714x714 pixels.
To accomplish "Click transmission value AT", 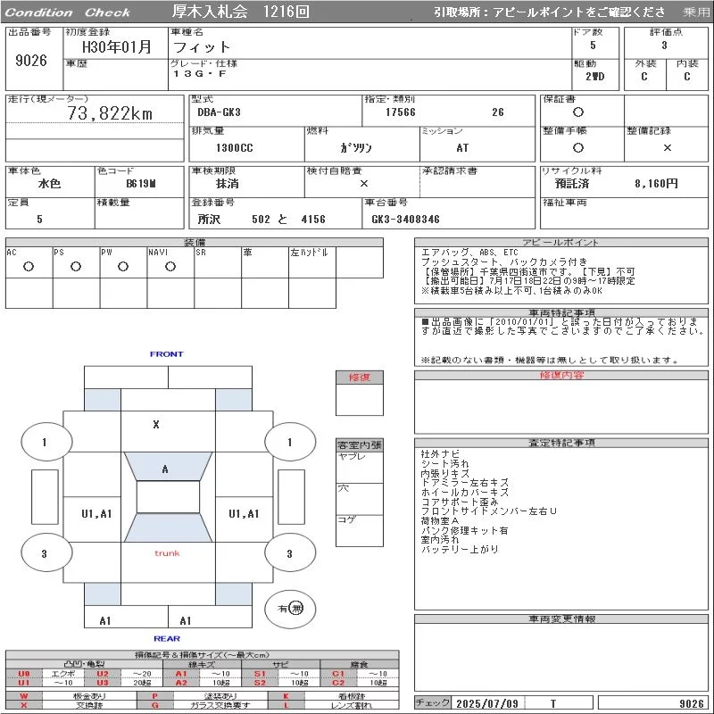I will pyautogui.click(x=462, y=147).
